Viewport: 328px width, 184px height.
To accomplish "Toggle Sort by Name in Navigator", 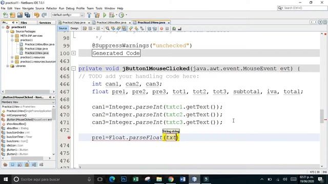I will (34, 165).
